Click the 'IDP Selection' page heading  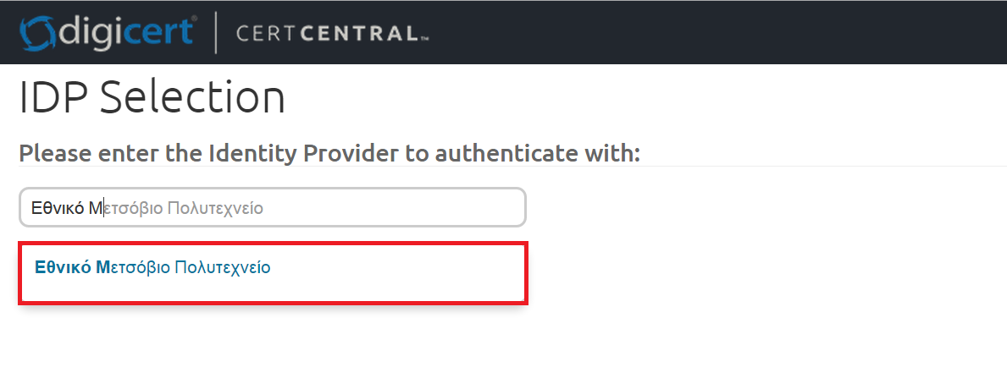click(152, 97)
